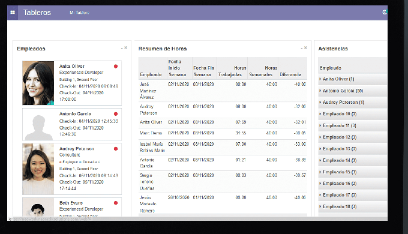Expand Empleado 13 (3) group

click(x=353, y=149)
